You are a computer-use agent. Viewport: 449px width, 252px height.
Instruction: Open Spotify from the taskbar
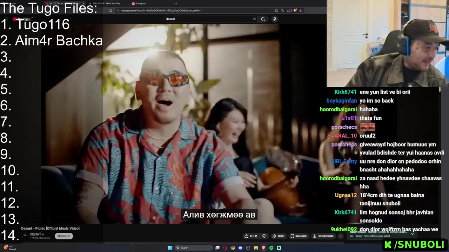point(272,248)
